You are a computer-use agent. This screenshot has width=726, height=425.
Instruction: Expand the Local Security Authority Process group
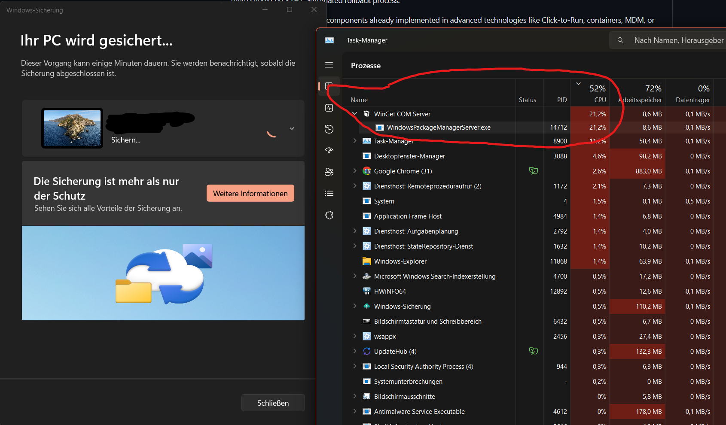(x=354, y=366)
